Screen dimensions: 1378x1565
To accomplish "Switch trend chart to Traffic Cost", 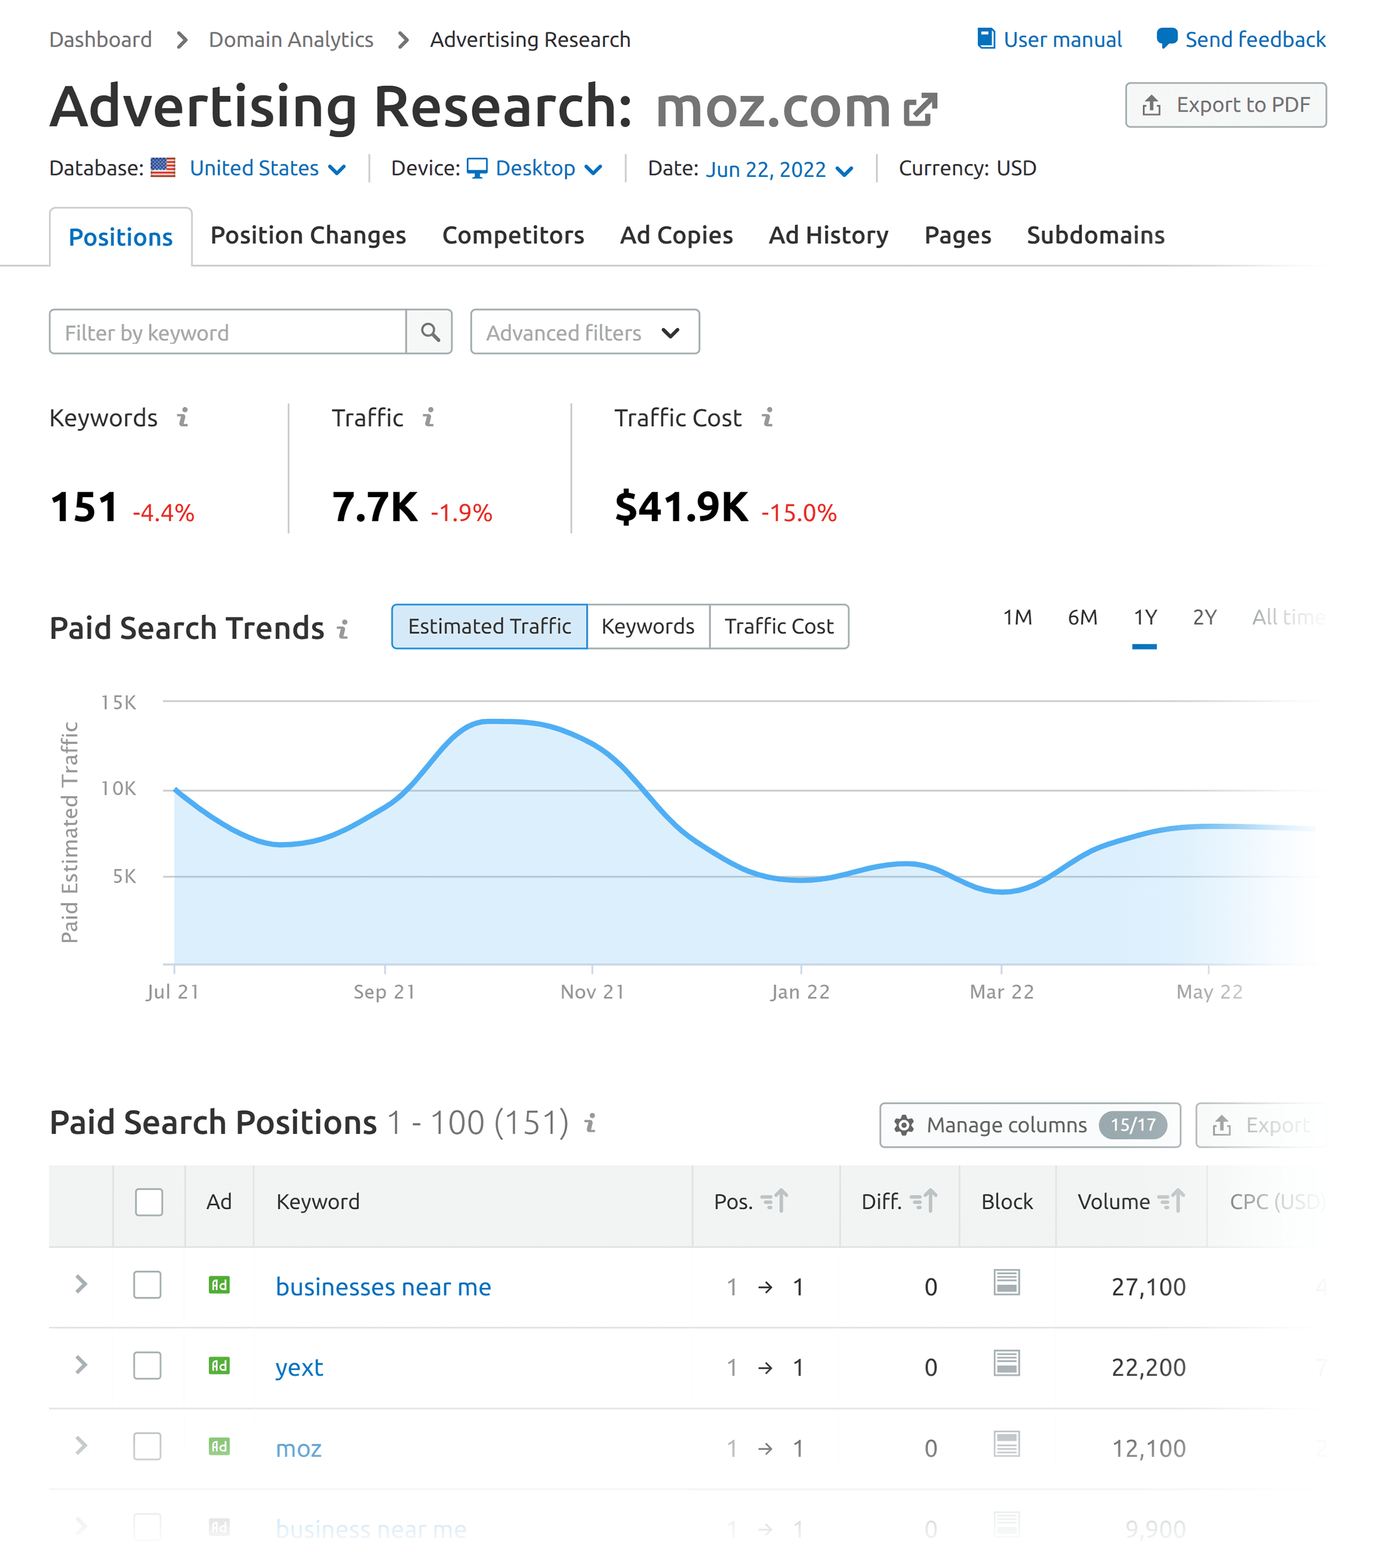I will 778,626.
